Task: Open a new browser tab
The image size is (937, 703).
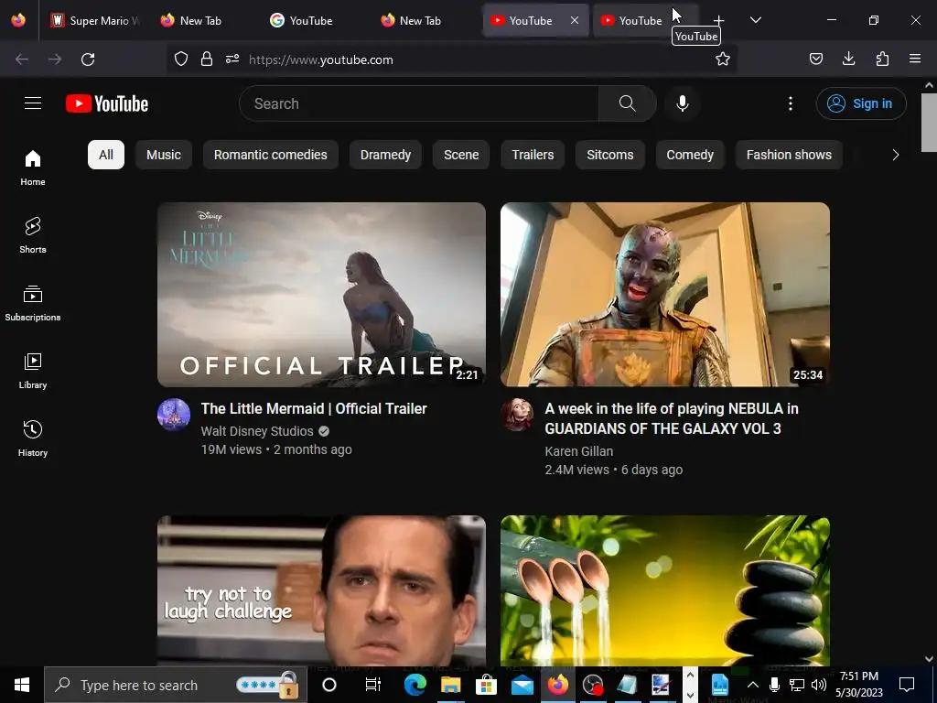Action: [x=719, y=20]
